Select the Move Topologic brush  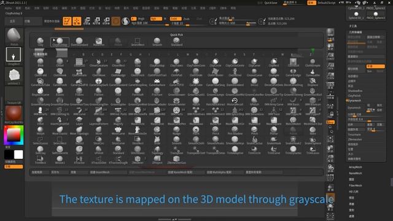(x=79, y=131)
